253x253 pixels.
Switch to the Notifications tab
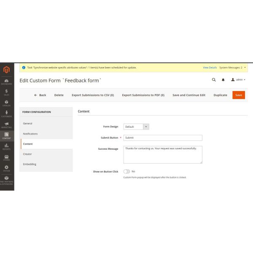[x=30, y=134]
